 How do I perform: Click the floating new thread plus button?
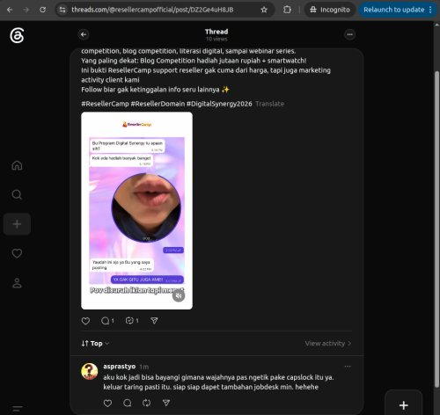[404, 405]
